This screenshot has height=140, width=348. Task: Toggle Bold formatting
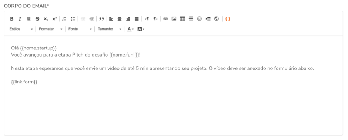pos(12,19)
